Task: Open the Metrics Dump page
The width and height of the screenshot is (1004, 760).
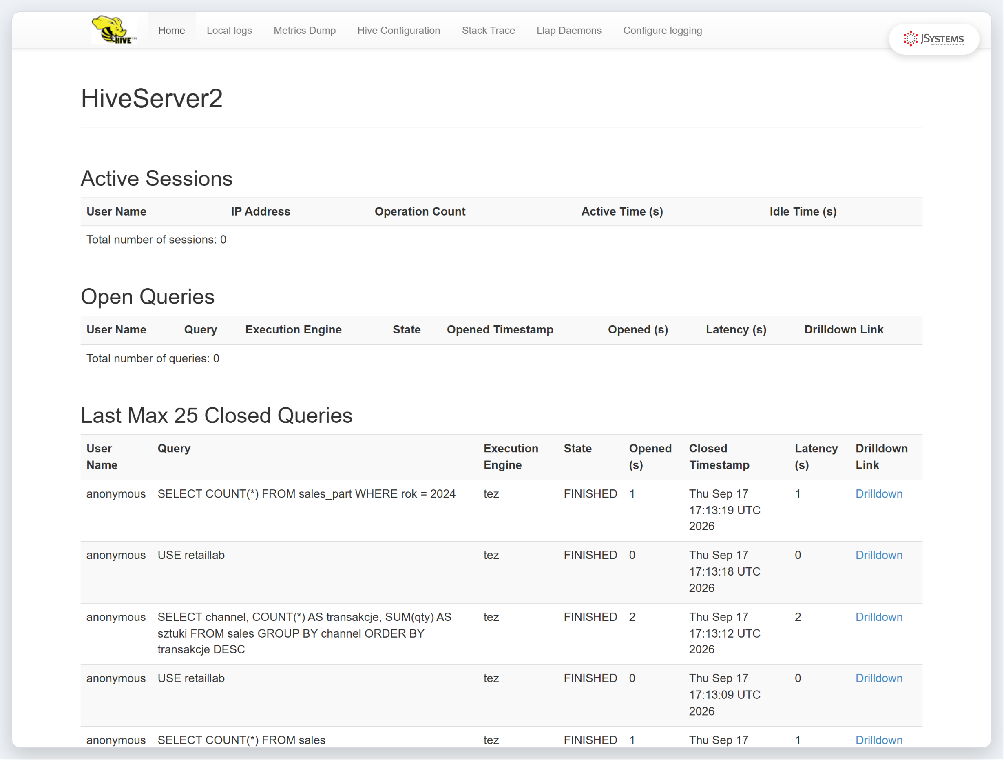Action: [305, 31]
